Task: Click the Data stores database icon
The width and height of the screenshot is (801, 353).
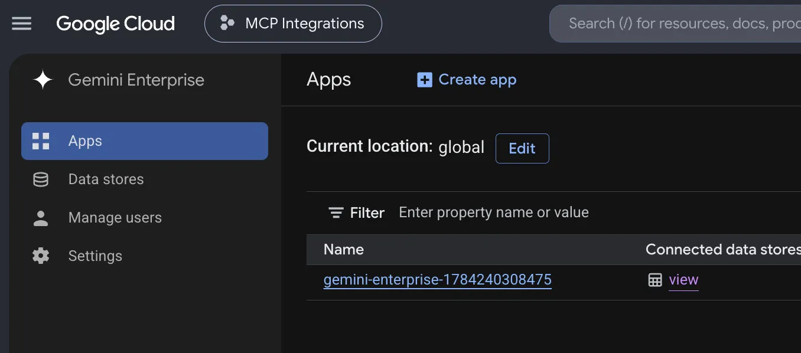Action: 41,179
